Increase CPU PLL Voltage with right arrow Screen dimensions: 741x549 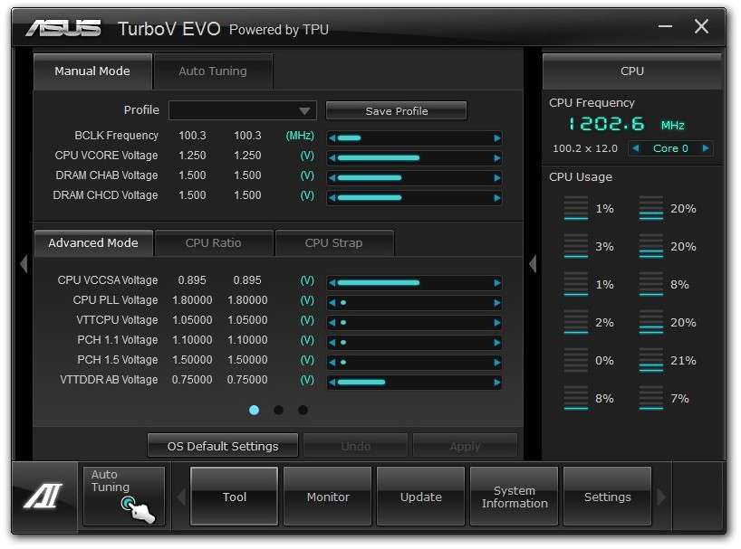pyautogui.click(x=496, y=303)
